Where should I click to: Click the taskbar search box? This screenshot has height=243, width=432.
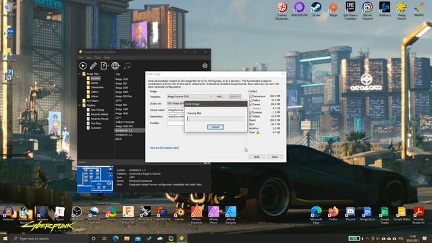pyautogui.click(x=49, y=238)
